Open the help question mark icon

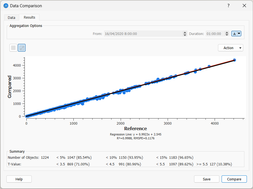tap(228, 6)
